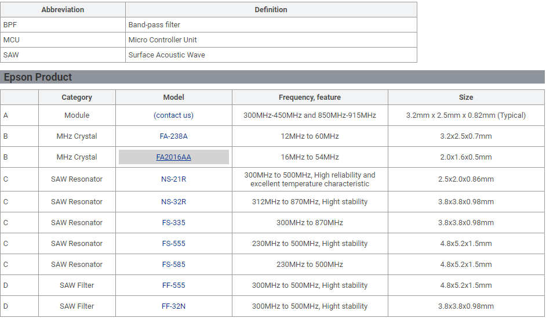Click the Abbreviation column header
Viewport: 546px width, 318px height.
point(63,10)
